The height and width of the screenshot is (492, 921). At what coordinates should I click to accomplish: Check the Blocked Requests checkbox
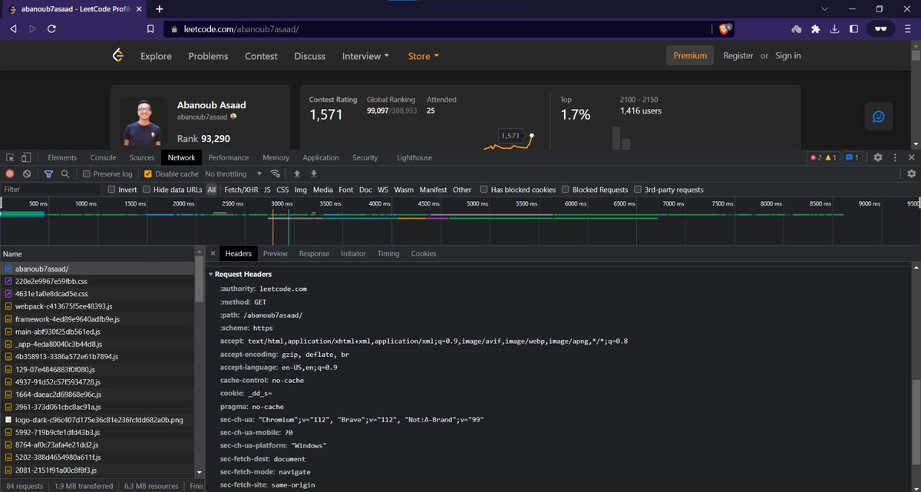tap(566, 190)
